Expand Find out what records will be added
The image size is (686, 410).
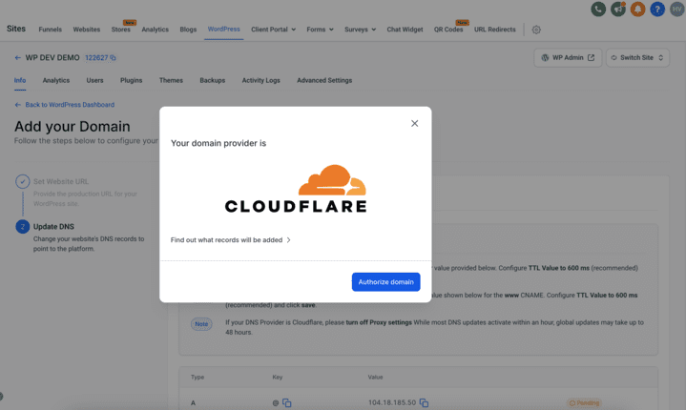click(231, 240)
